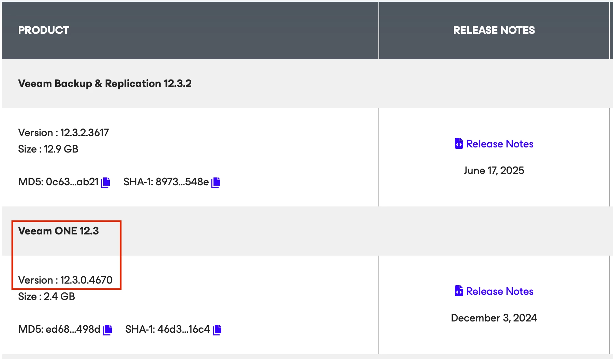Click the Size 12.9 GB text
Image resolution: width=613 pixels, height=359 pixels.
pyautogui.click(x=48, y=149)
